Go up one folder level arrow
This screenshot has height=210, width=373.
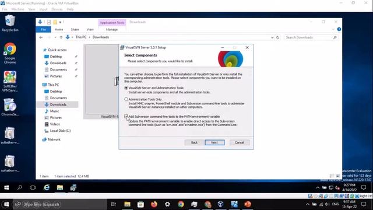(x=61, y=37)
